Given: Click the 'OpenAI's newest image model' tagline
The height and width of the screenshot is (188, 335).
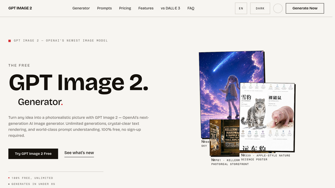Looking at the screenshot, I should [61, 40].
